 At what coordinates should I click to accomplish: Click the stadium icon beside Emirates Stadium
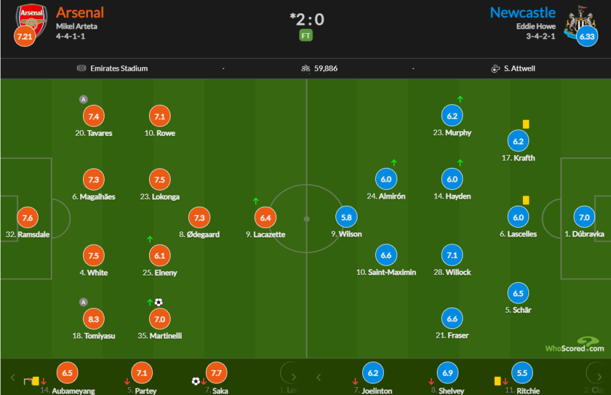pos(81,68)
